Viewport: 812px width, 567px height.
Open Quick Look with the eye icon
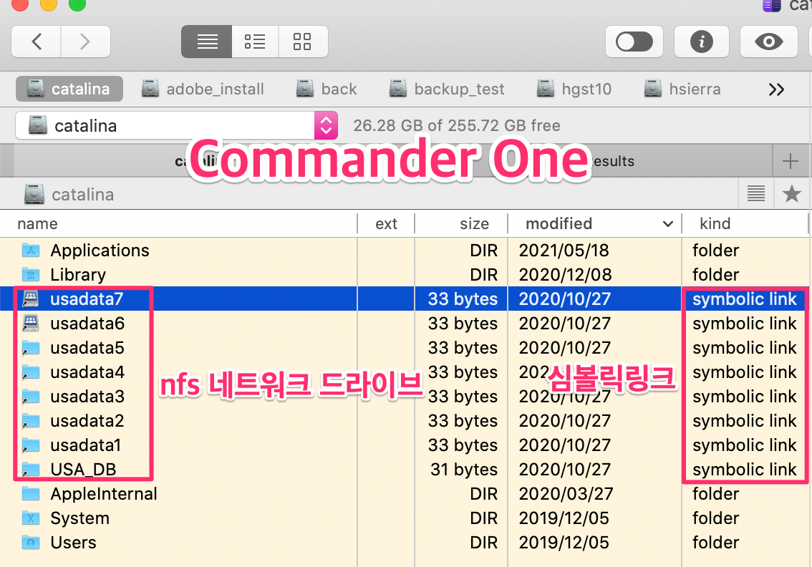[x=768, y=42]
